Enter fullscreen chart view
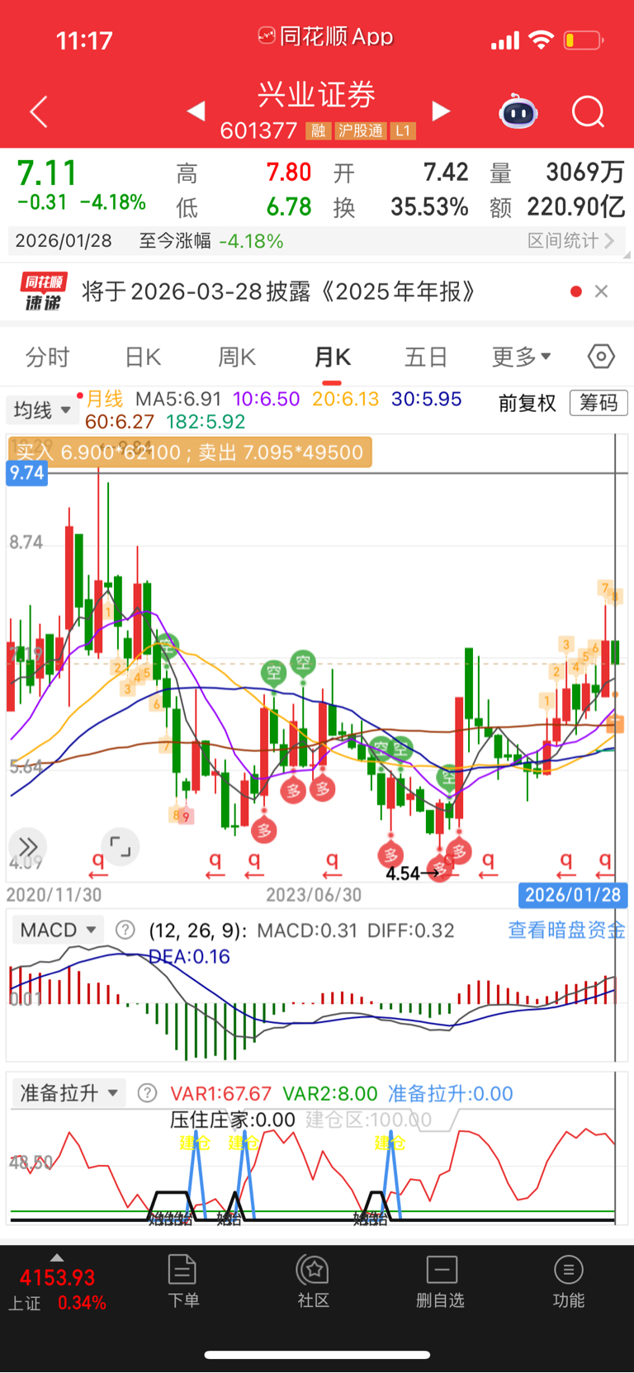The height and width of the screenshot is (1373, 634). (x=121, y=846)
